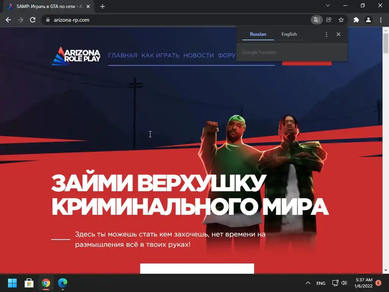Show hidden system tray icons

tap(308, 283)
